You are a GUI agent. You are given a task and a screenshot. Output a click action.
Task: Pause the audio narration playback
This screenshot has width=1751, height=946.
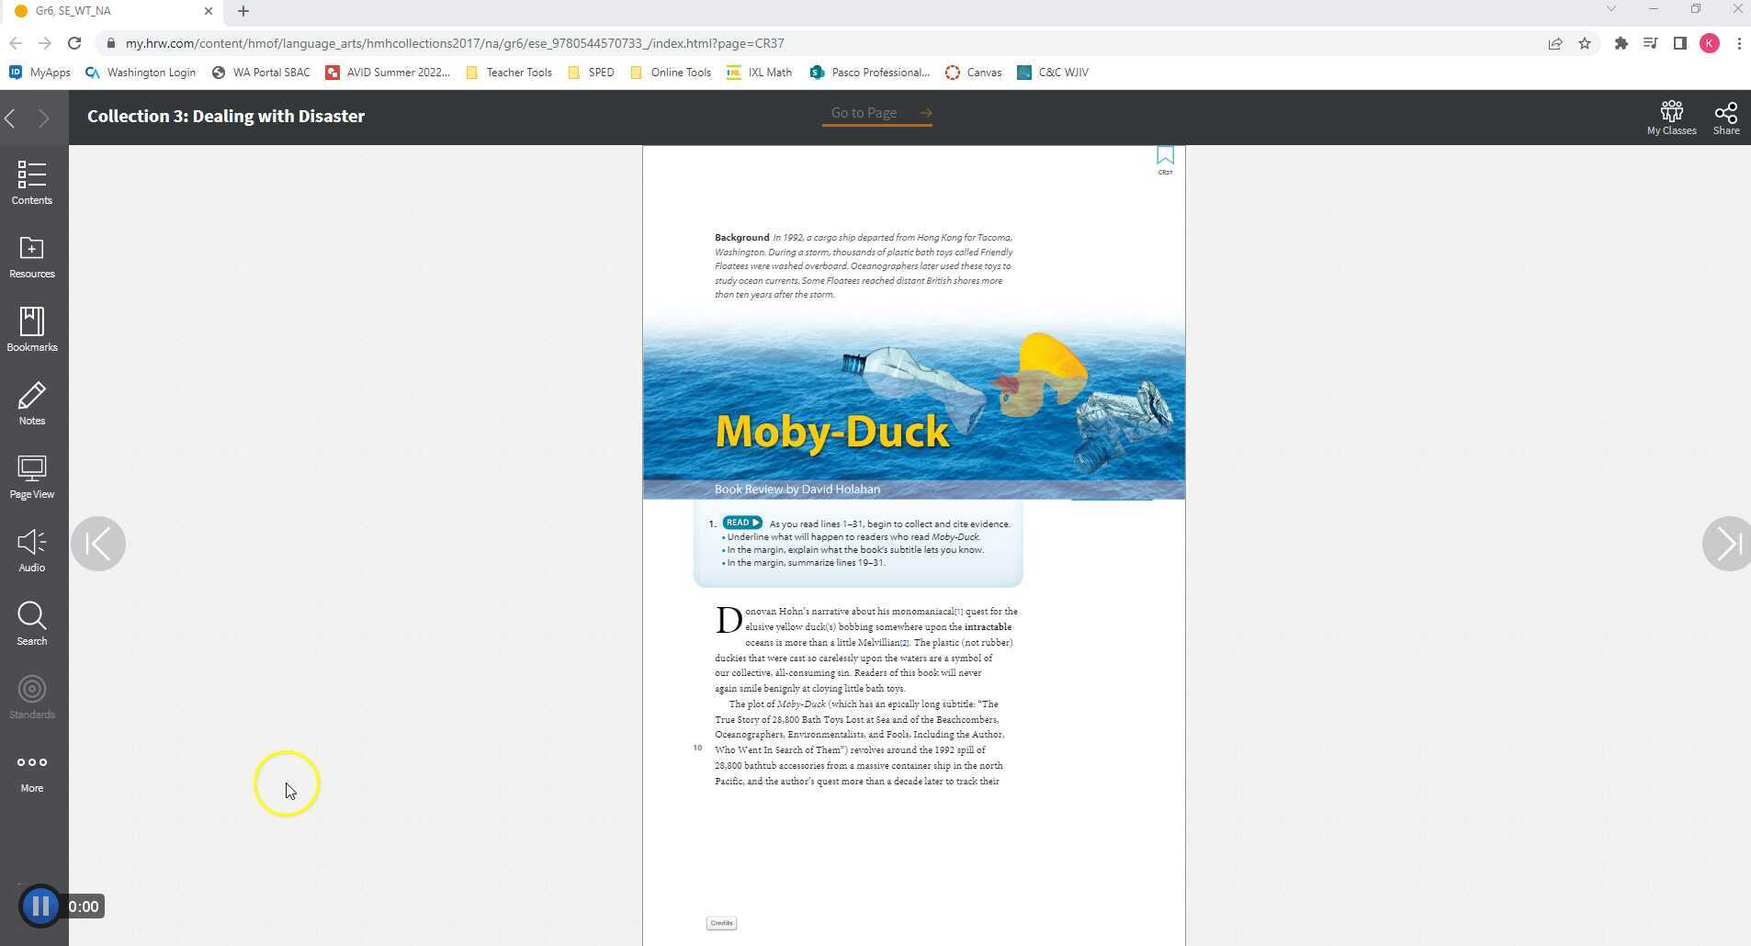pyautogui.click(x=40, y=906)
